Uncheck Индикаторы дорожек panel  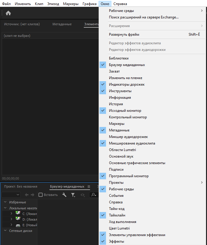(152, 84)
